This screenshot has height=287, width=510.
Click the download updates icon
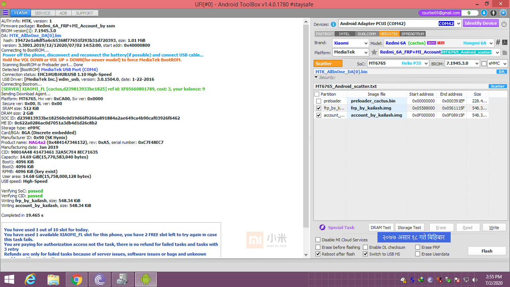tap(484, 13)
